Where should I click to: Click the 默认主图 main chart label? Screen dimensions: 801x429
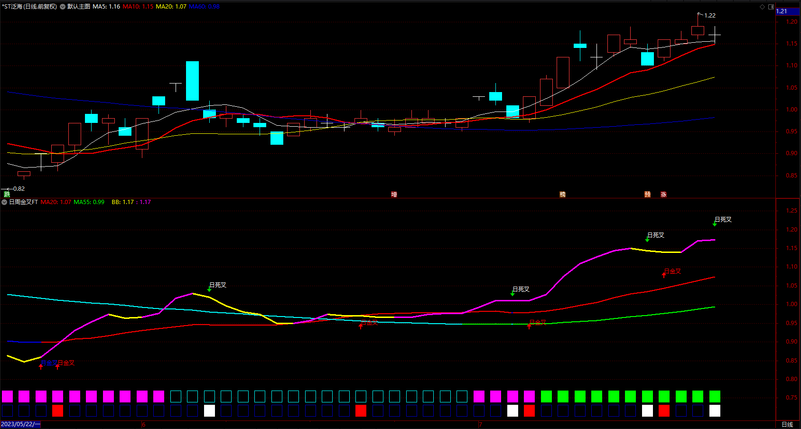click(x=79, y=7)
